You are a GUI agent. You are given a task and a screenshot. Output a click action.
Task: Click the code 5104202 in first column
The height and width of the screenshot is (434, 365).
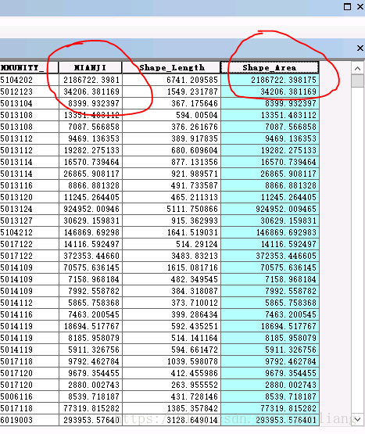point(29,80)
